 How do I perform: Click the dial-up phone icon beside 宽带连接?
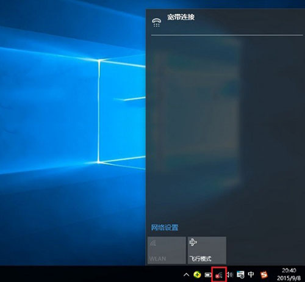(x=156, y=23)
